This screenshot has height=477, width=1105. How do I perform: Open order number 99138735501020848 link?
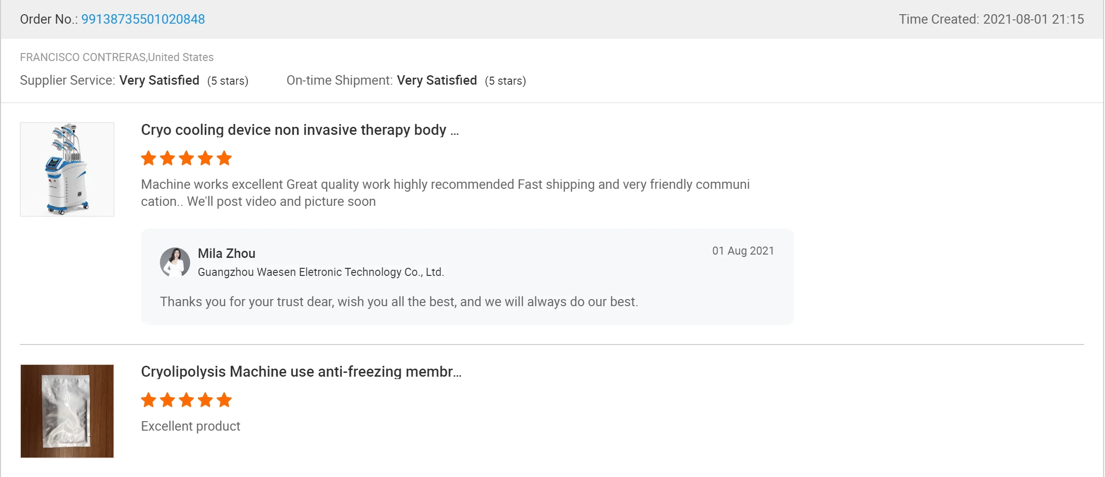pos(143,19)
